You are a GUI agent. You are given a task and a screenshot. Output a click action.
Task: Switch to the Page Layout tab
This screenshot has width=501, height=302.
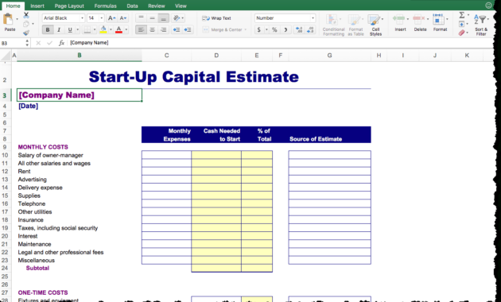pyautogui.click(x=69, y=6)
